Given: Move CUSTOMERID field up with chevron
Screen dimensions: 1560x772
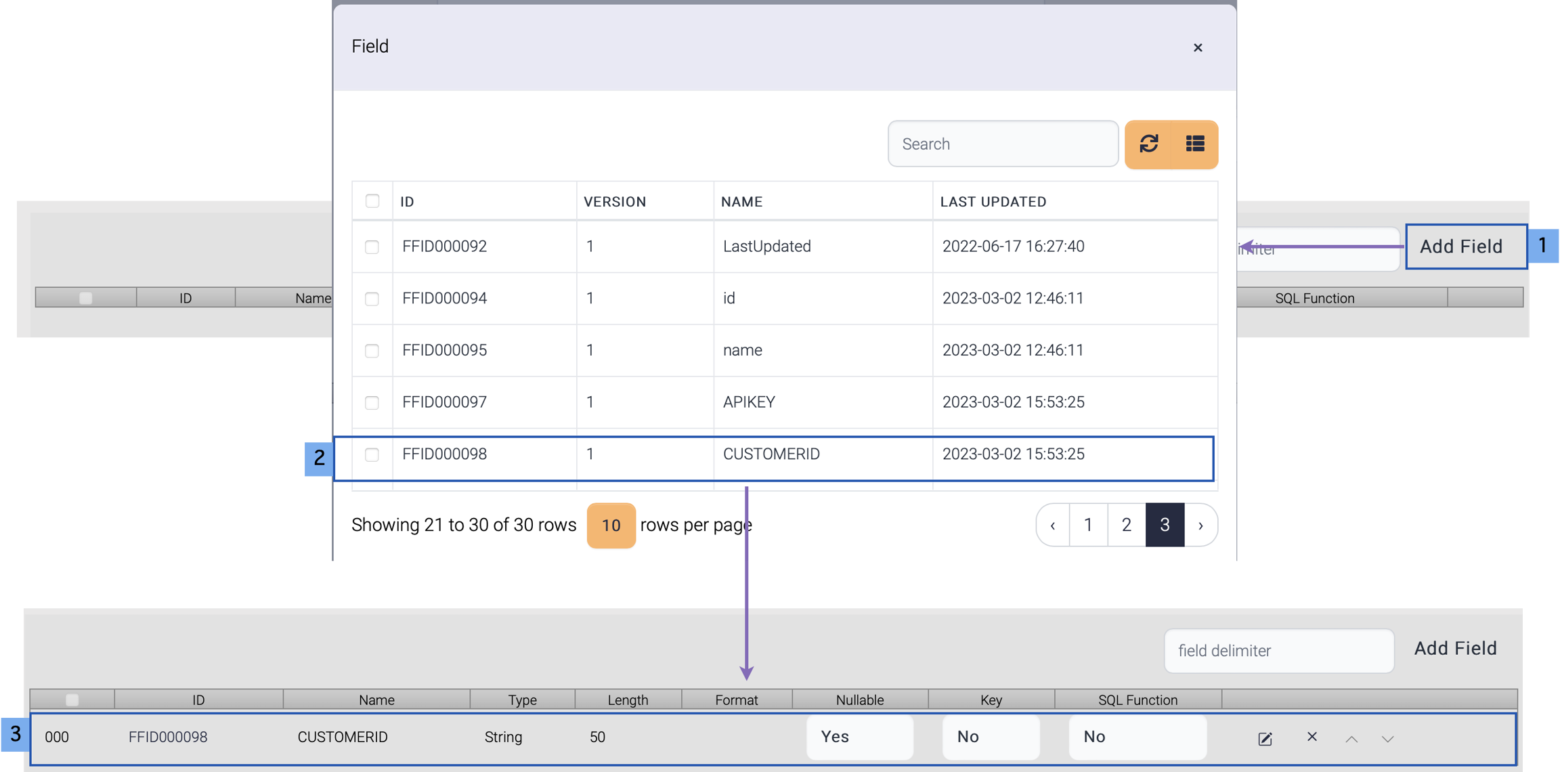Looking at the screenshot, I should [x=1351, y=739].
